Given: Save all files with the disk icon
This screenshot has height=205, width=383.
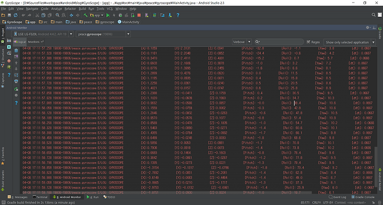Looking at the screenshot, I should (9, 15).
